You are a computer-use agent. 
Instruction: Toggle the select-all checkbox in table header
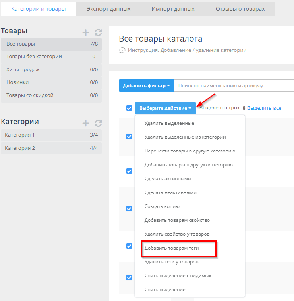click(129, 108)
